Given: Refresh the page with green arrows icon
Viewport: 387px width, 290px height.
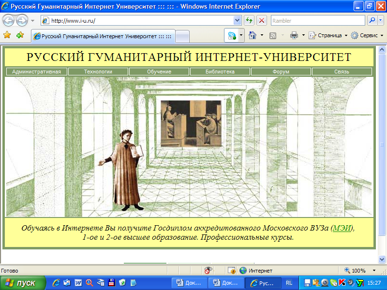Looking at the screenshot, I should [x=249, y=20].
